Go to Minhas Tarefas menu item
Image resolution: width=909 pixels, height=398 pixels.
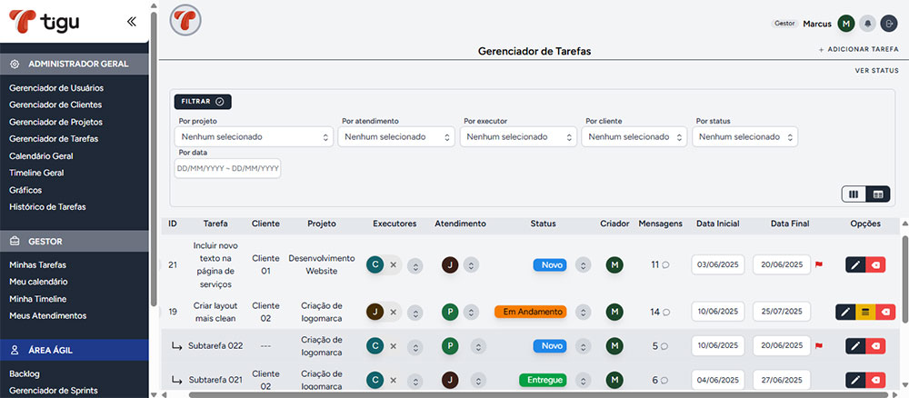tap(37, 265)
